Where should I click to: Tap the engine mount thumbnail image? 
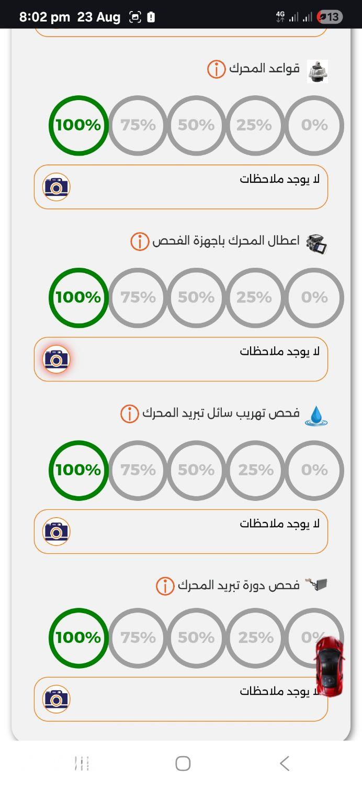(317, 71)
